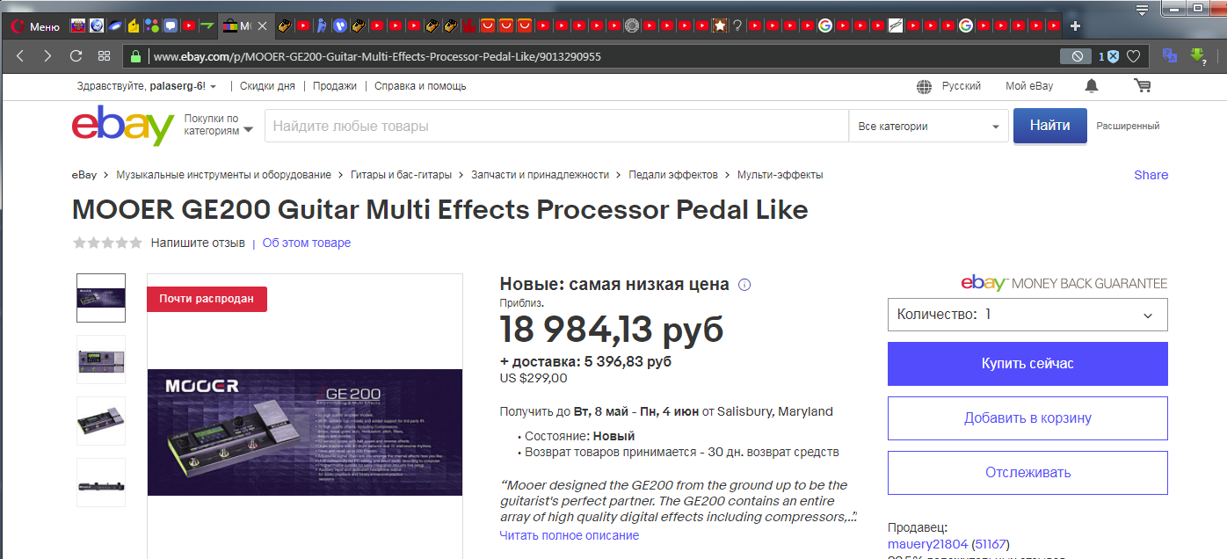Click the eBay page address in URL bar

pos(377,56)
